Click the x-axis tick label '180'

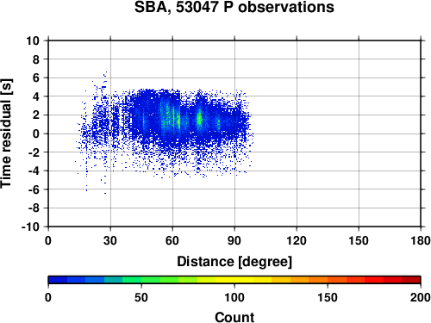pos(421,240)
